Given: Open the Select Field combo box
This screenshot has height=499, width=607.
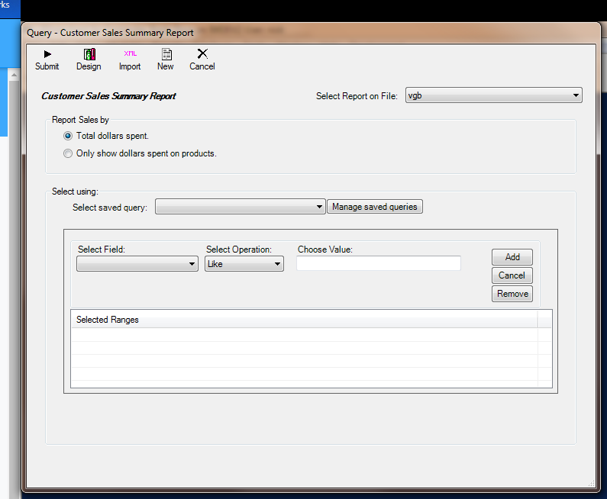Looking at the screenshot, I should 137,264.
